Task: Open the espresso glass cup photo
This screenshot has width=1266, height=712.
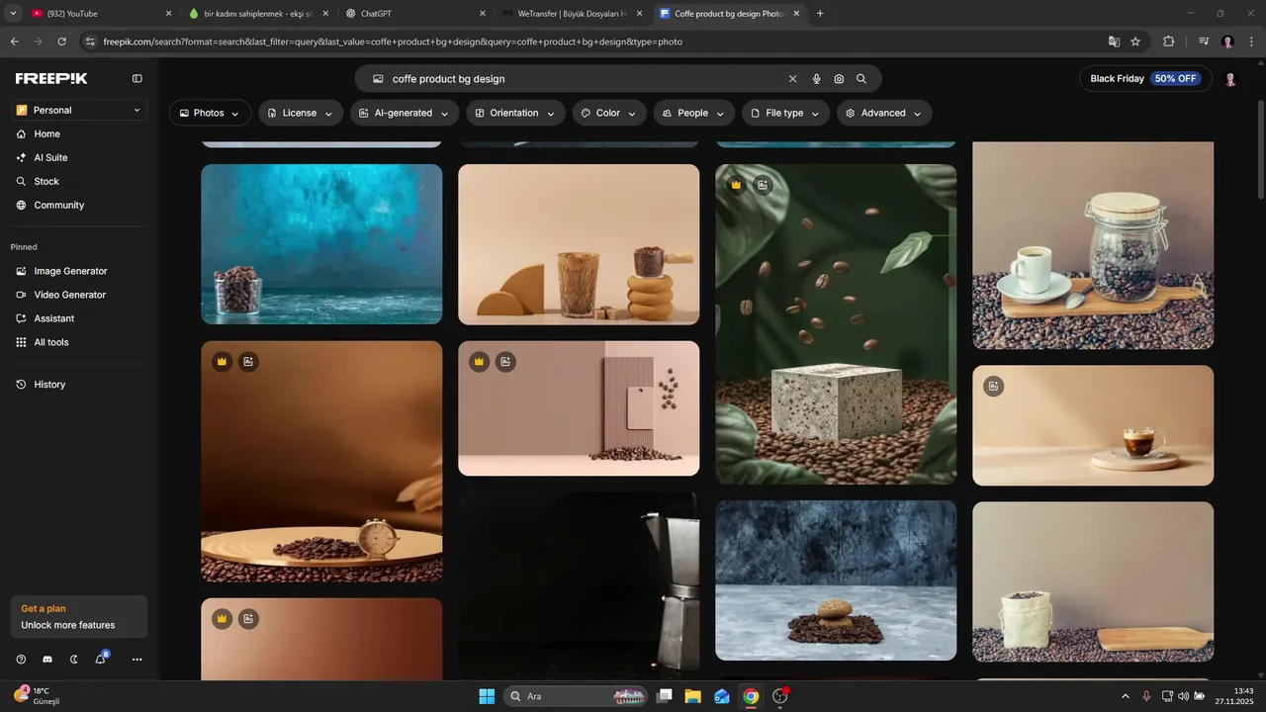Action: point(1093,425)
